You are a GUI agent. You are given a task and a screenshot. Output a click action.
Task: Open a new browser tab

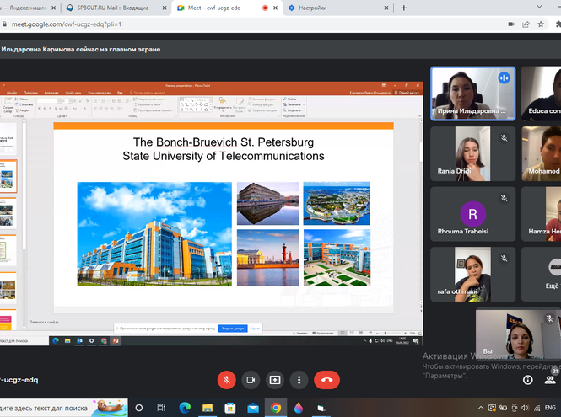click(404, 8)
